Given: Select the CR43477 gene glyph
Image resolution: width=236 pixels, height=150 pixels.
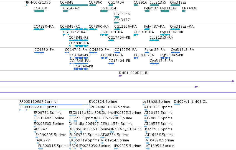Looking at the screenshot, I should pos(116,23).
